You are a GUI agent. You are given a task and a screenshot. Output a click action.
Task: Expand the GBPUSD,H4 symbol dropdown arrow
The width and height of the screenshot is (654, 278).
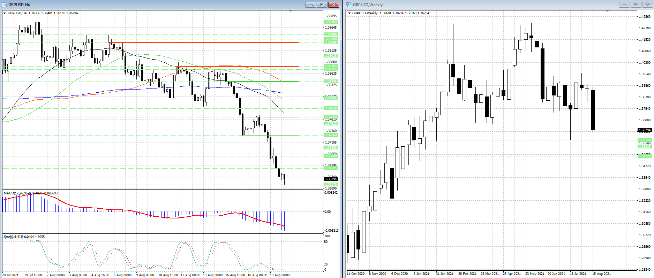point(5,13)
